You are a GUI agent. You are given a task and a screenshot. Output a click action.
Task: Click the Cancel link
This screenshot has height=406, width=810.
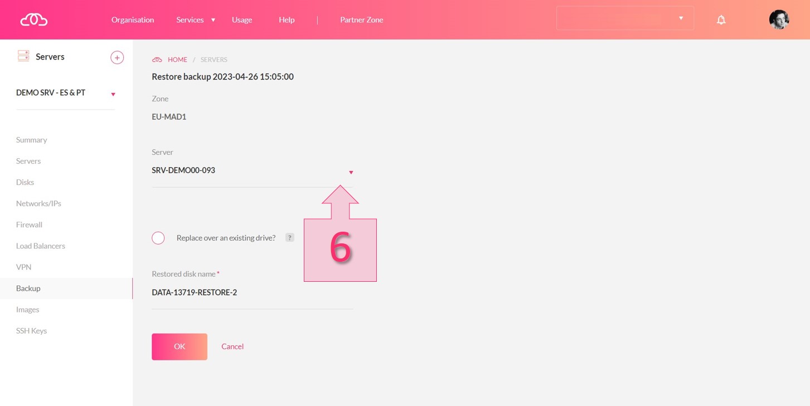232,346
